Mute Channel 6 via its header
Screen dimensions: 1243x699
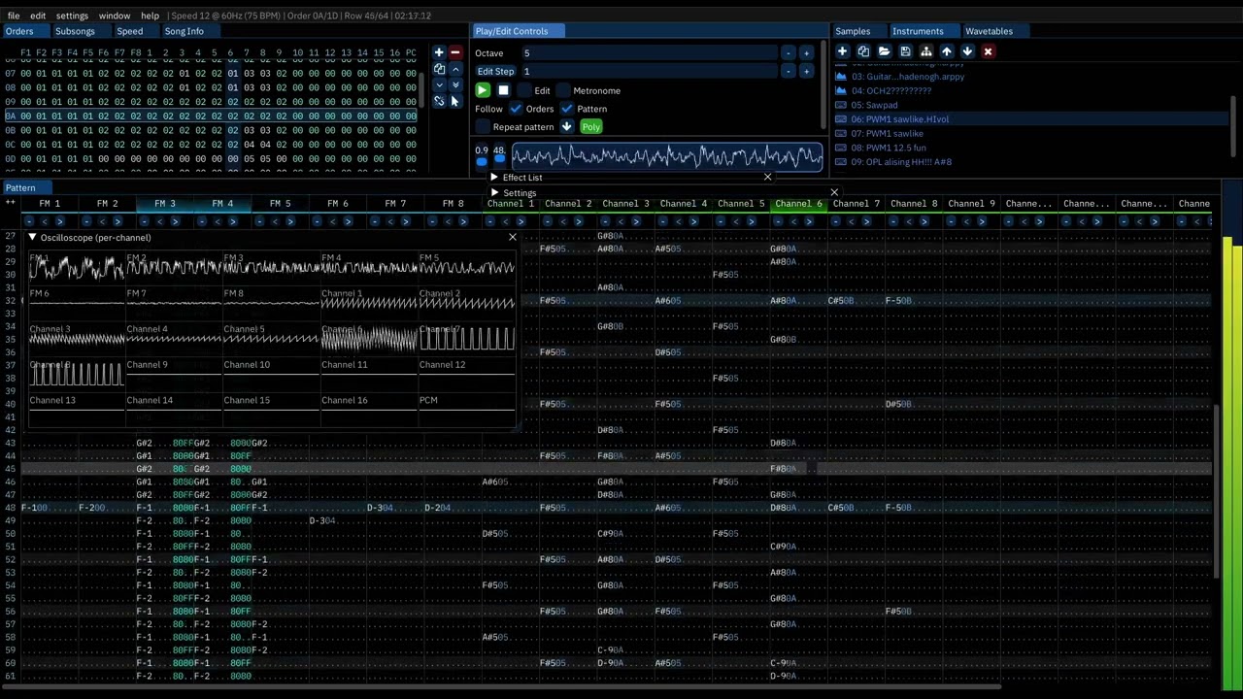pos(798,204)
